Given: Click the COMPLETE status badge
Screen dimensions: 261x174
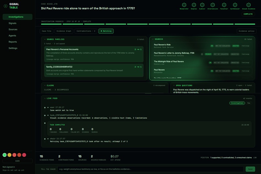Looking at the screenshot, I should [248, 14].
